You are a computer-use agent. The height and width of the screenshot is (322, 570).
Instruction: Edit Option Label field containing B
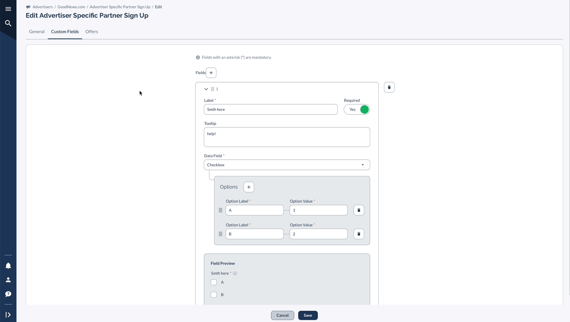coord(255,234)
